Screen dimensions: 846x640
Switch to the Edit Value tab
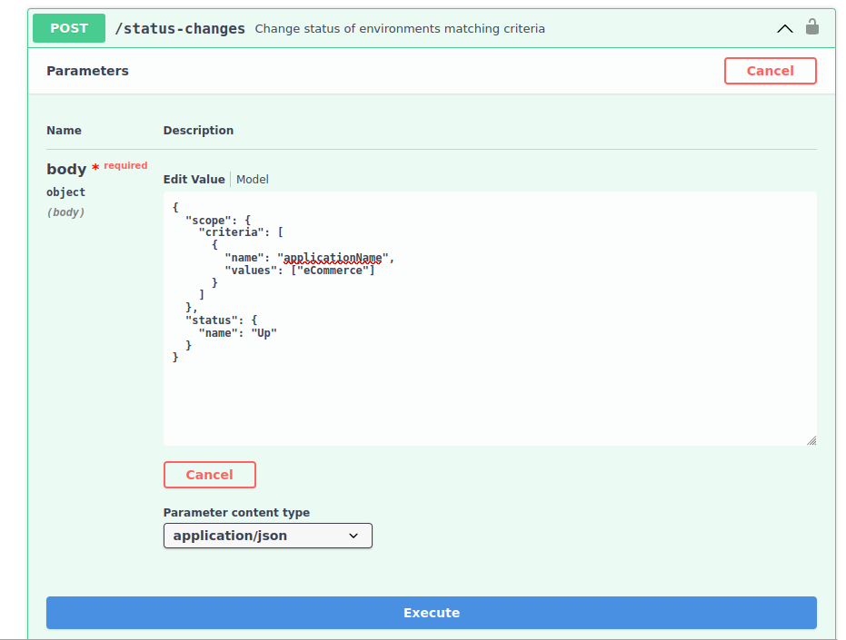[x=194, y=180]
